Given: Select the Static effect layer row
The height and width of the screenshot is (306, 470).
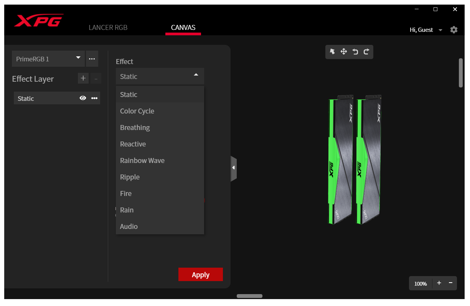Looking at the screenshot, I should [x=57, y=98].
